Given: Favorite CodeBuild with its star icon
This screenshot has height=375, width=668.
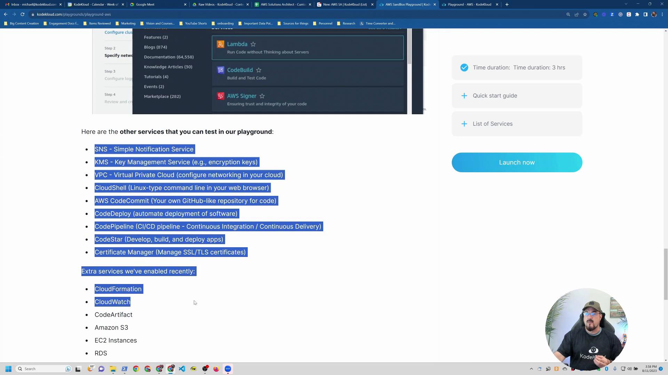Looking at the screenshot, I should (x=259, y=70).
